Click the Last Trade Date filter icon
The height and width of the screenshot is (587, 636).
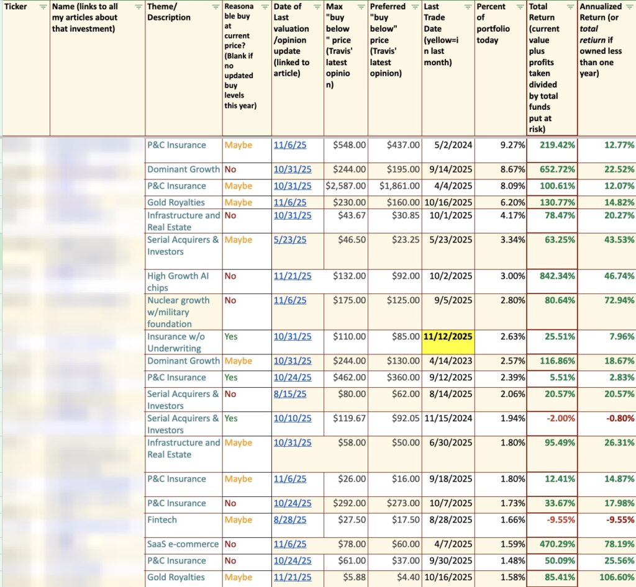click(467, 7)
